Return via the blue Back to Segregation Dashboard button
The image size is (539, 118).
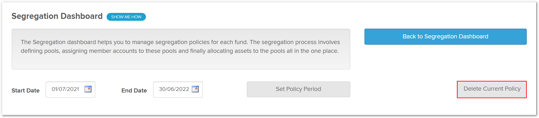pos(445,37)
